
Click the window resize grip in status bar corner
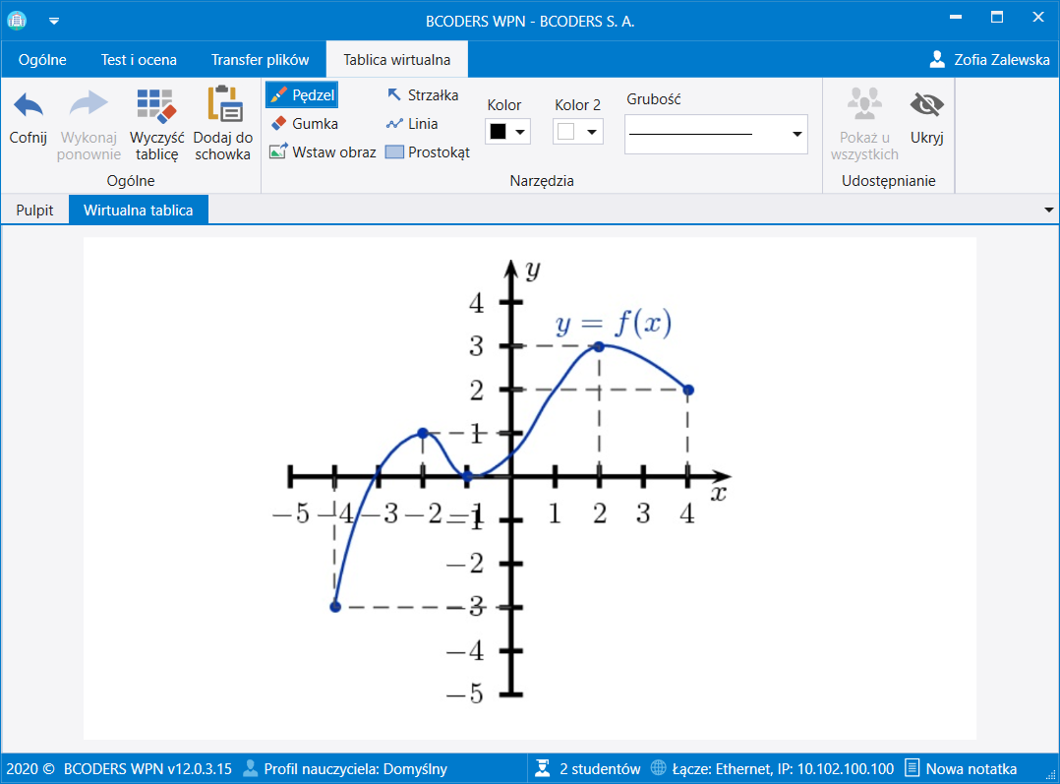coord(1050,774)
